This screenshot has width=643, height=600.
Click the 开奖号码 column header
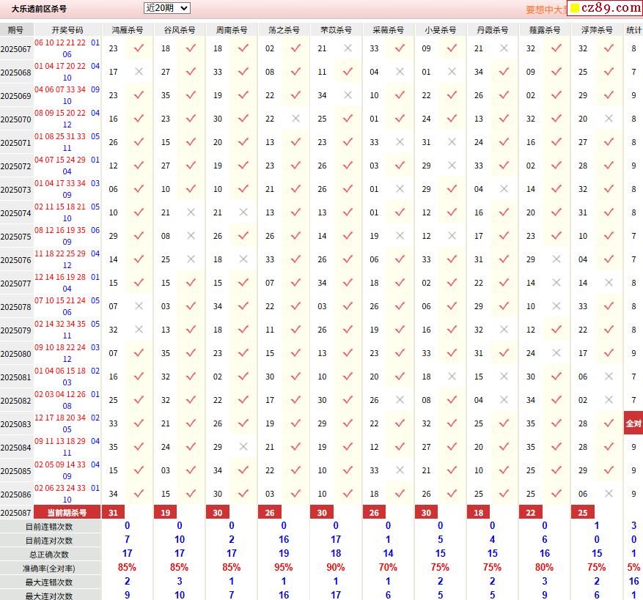pos(67,30)
